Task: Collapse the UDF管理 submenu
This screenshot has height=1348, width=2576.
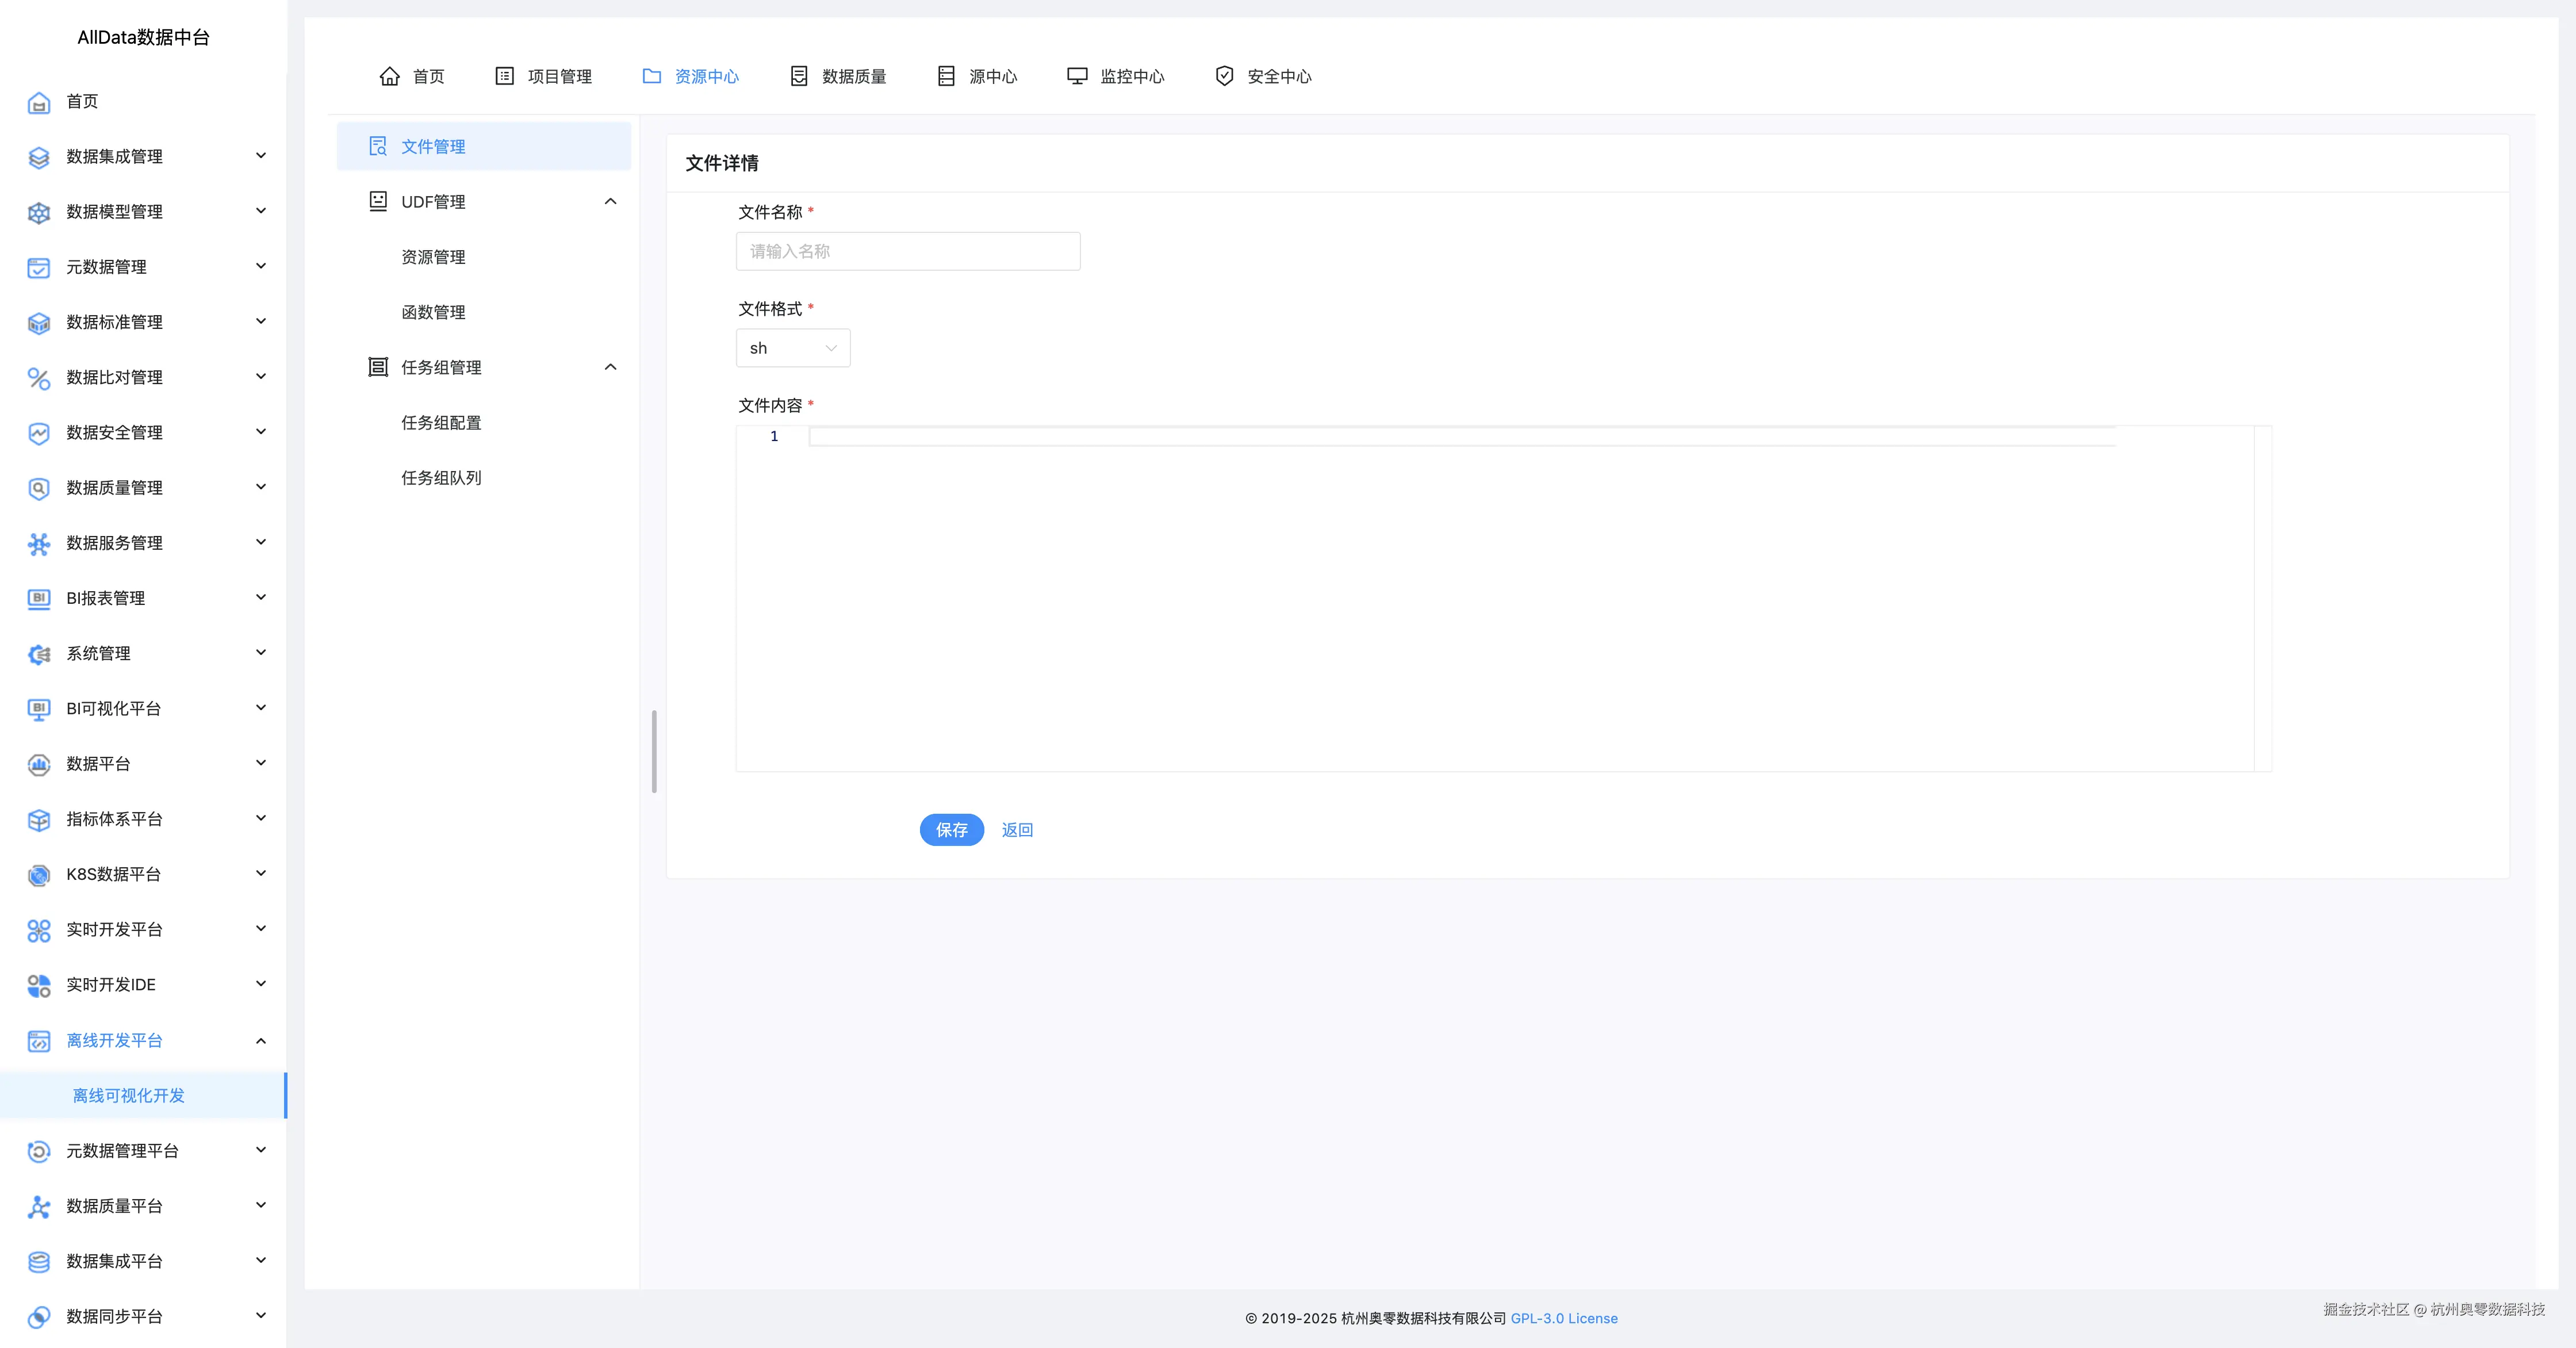Action: point(610,202)
